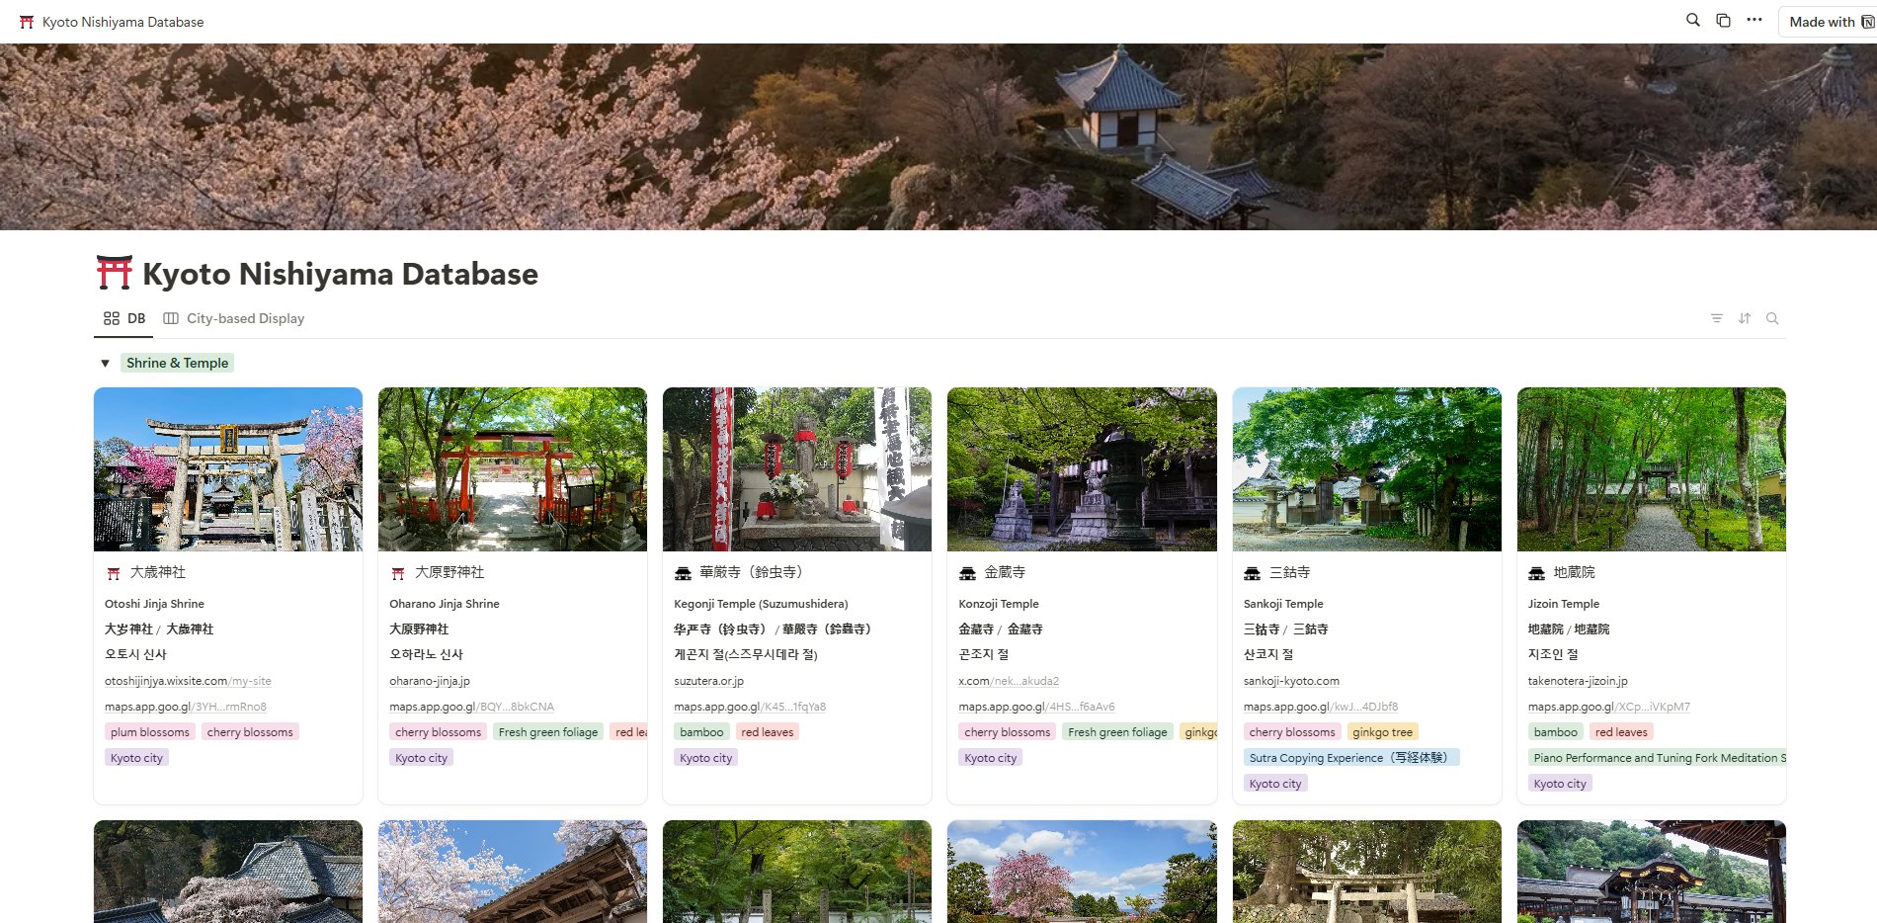Open otoshijinjya.wixsite.com link
Screen dimensions: 1877x923
click(188, 681)
